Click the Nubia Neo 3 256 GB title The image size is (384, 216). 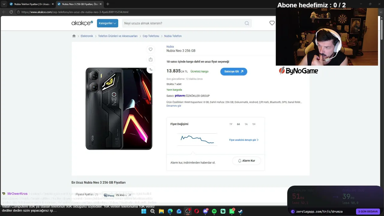181,51
